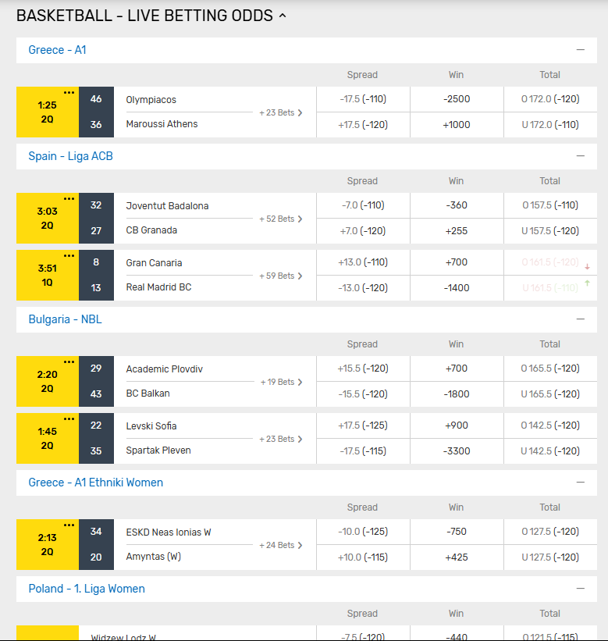This screenshot has height=641, width=608.
Task: Choose BC Balkan spread -15.5 odds
Action: (x=363, y=394)
